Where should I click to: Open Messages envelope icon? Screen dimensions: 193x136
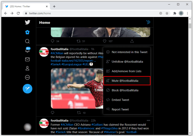[27, 59]
